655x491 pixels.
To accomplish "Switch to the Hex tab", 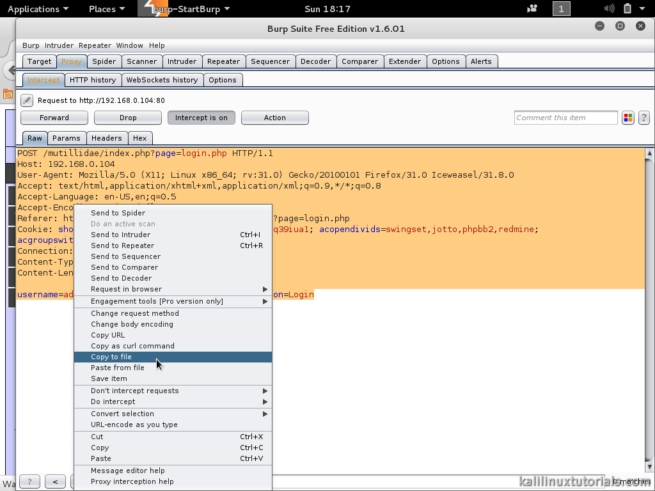I will pyautogui.click(x=140, y=137).
